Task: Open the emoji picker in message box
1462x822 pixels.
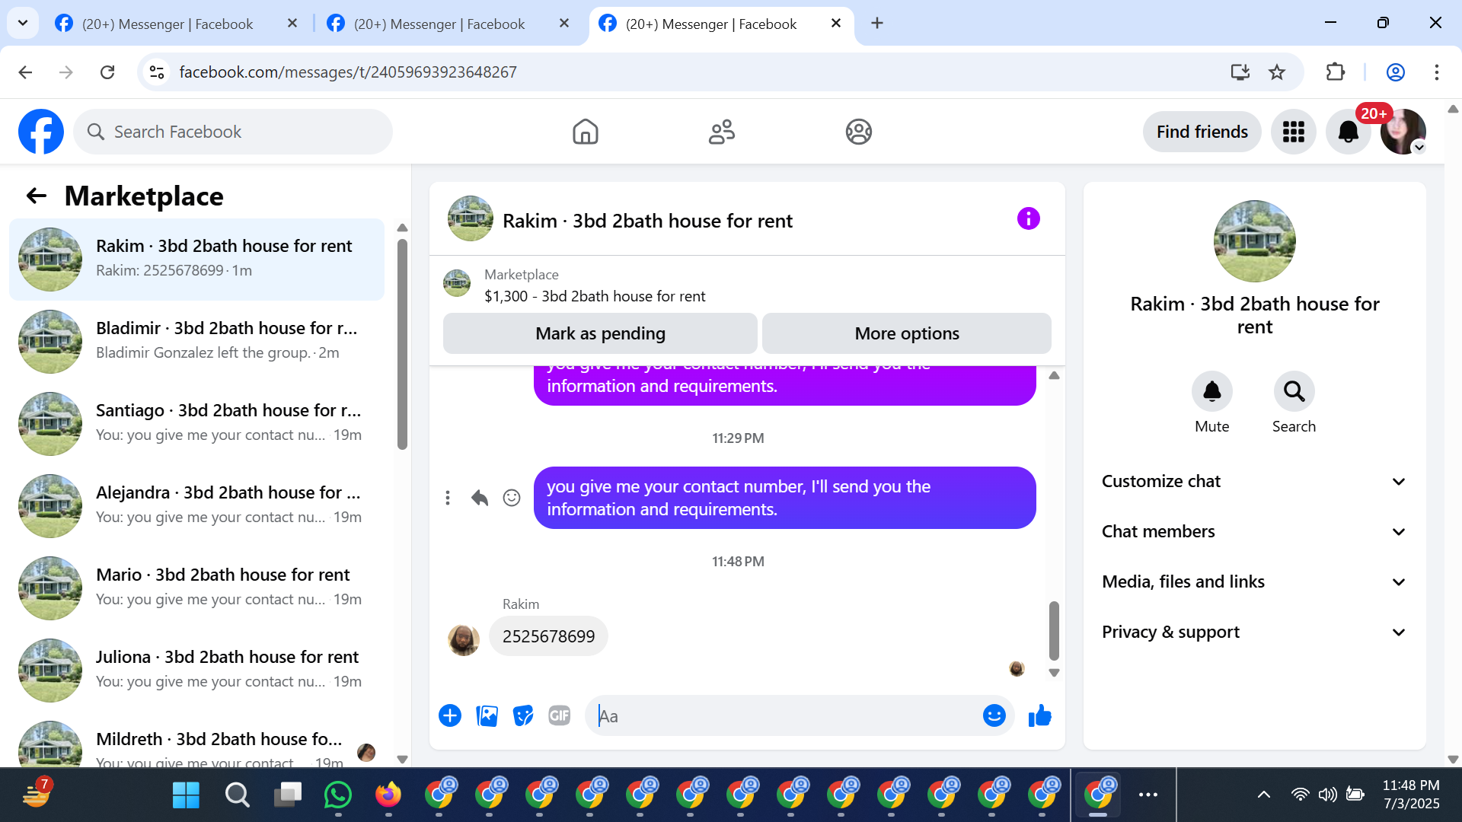Action: click(994, 715)
